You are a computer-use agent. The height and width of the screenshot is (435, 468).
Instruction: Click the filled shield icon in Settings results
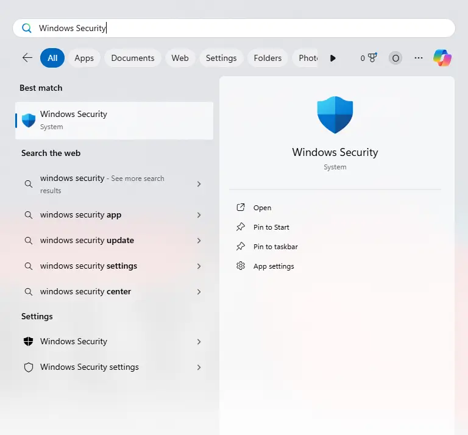click(29, 341)
